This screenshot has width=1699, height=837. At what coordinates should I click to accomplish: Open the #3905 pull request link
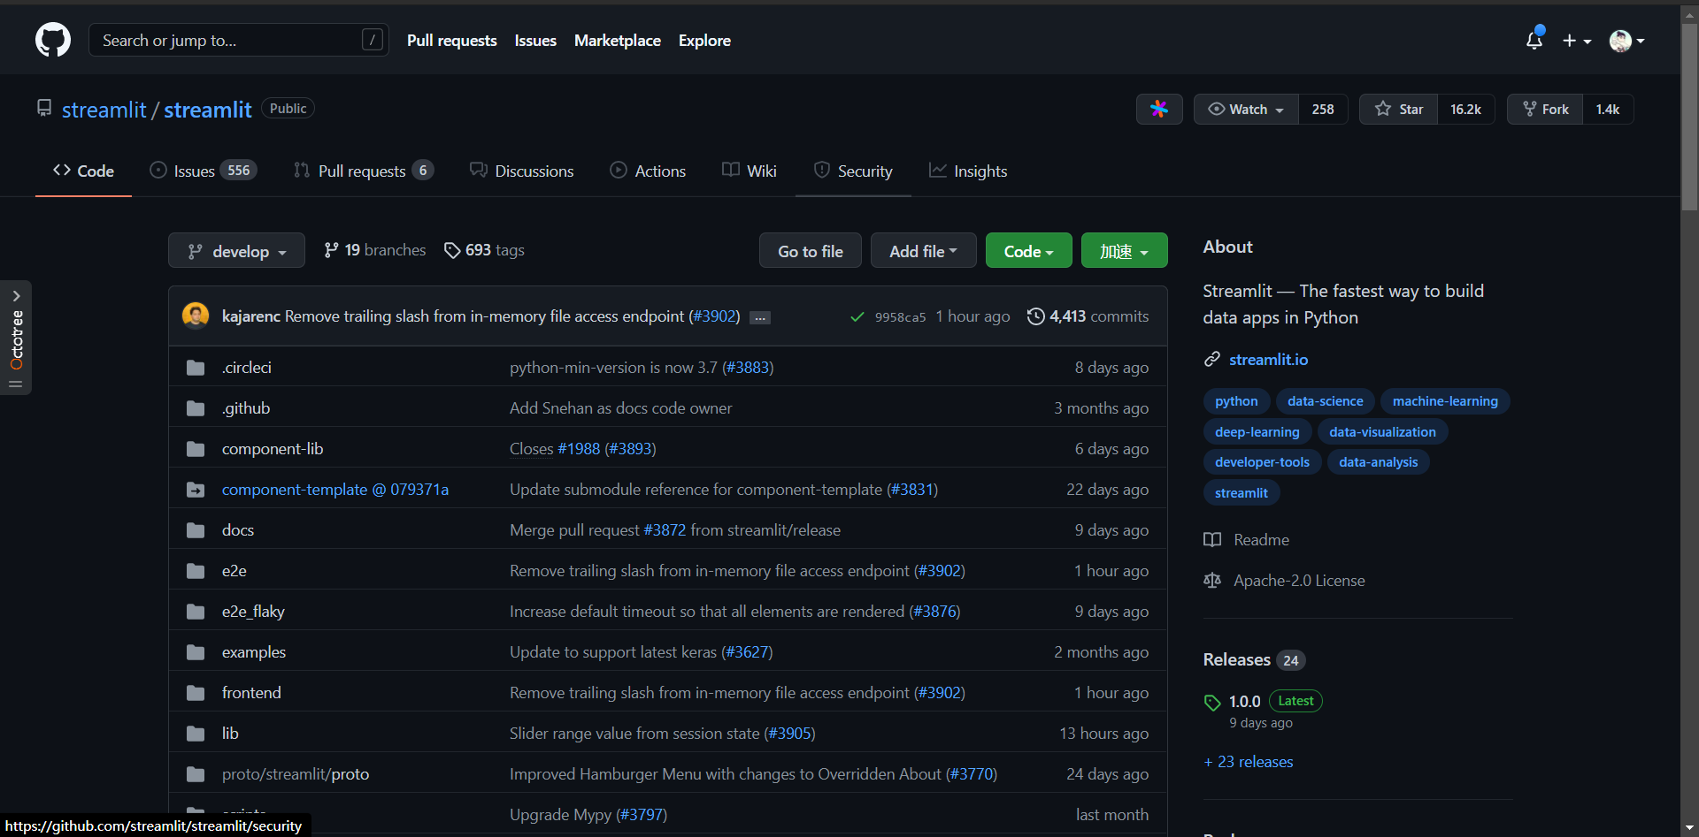(789, 734)
